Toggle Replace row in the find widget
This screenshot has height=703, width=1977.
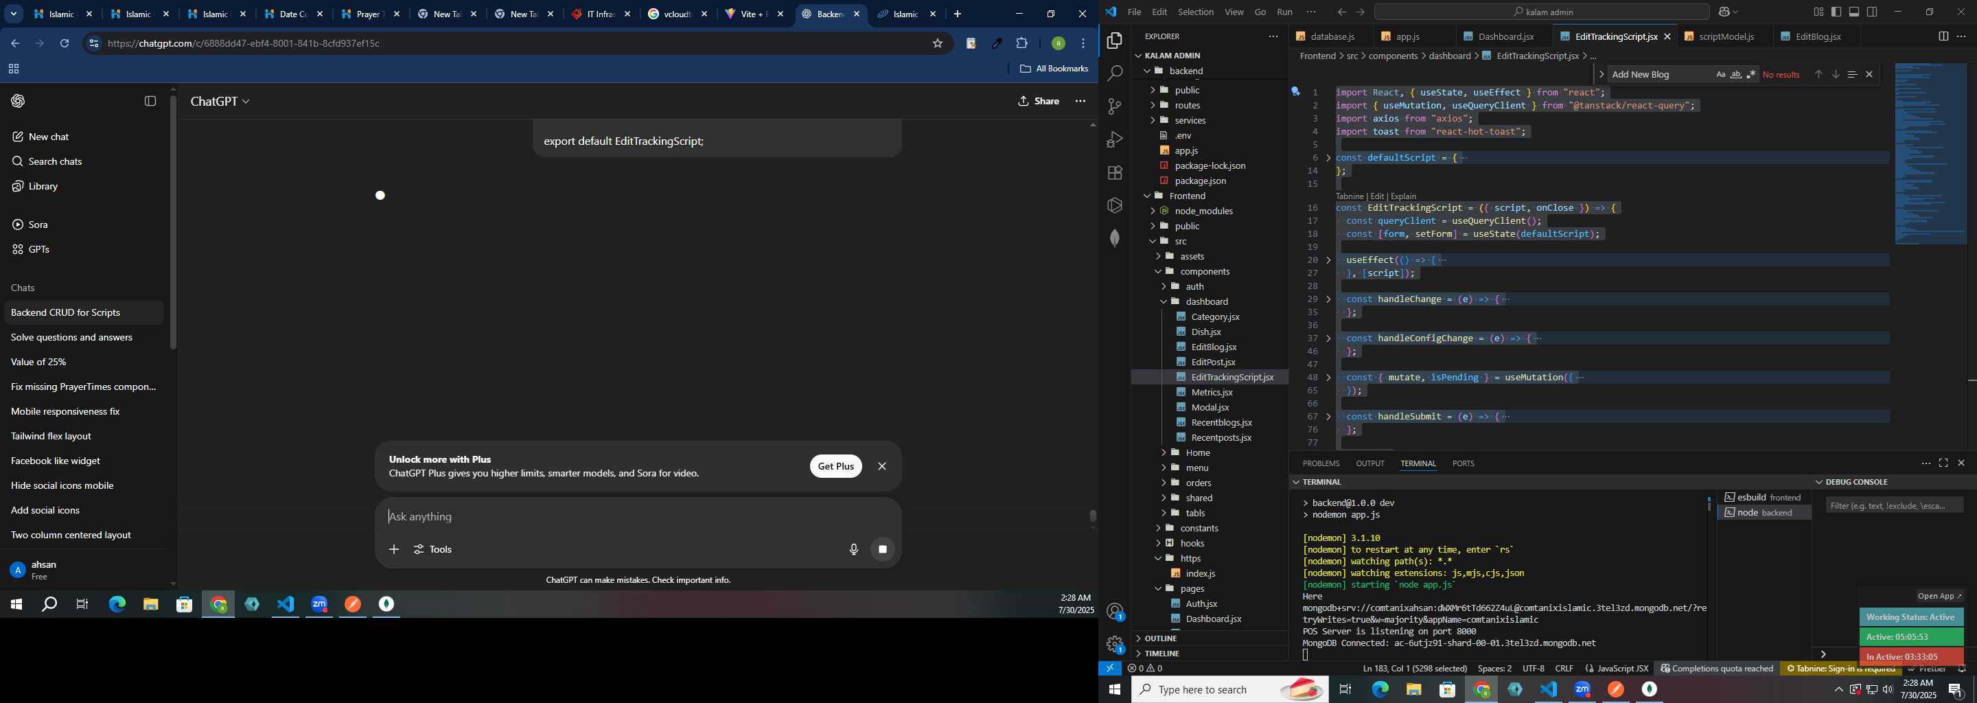tap(1601, 74)
